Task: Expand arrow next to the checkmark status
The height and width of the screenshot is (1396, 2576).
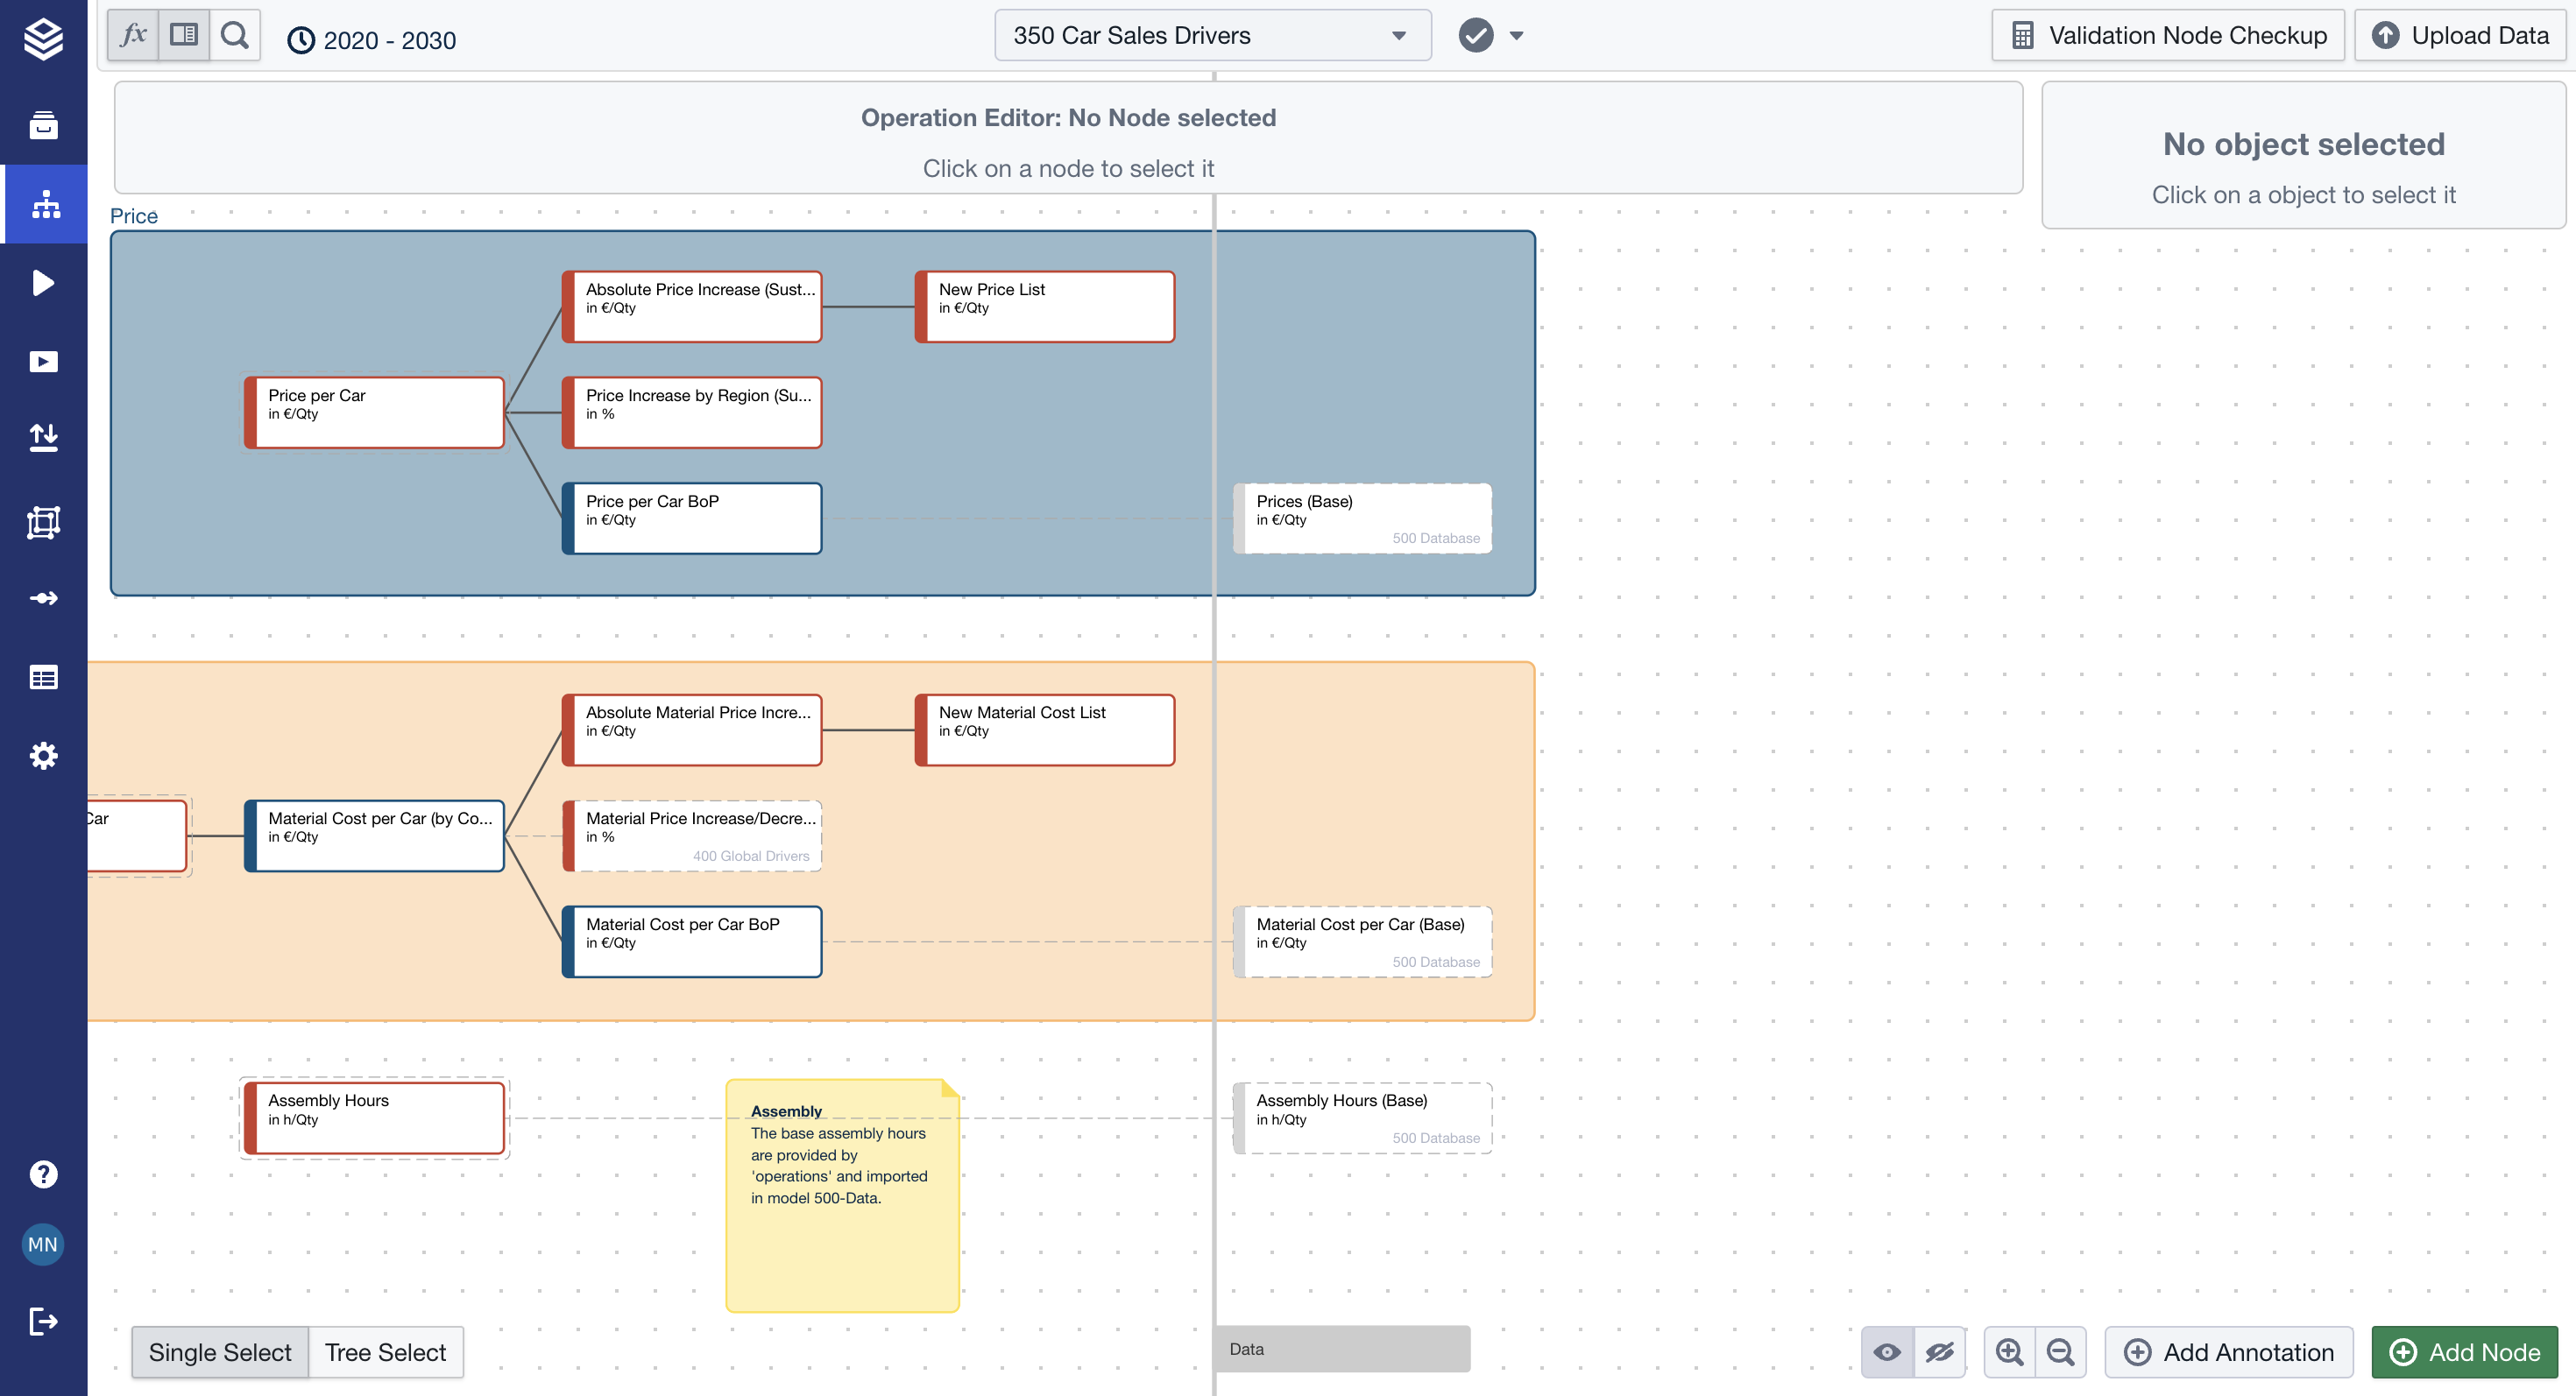Action: 1517,36
